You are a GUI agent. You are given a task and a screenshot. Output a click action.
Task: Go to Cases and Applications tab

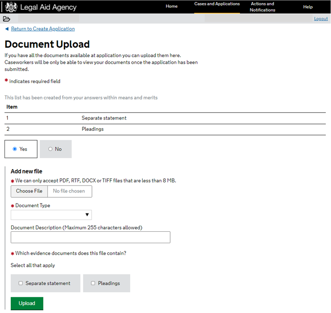217,4
